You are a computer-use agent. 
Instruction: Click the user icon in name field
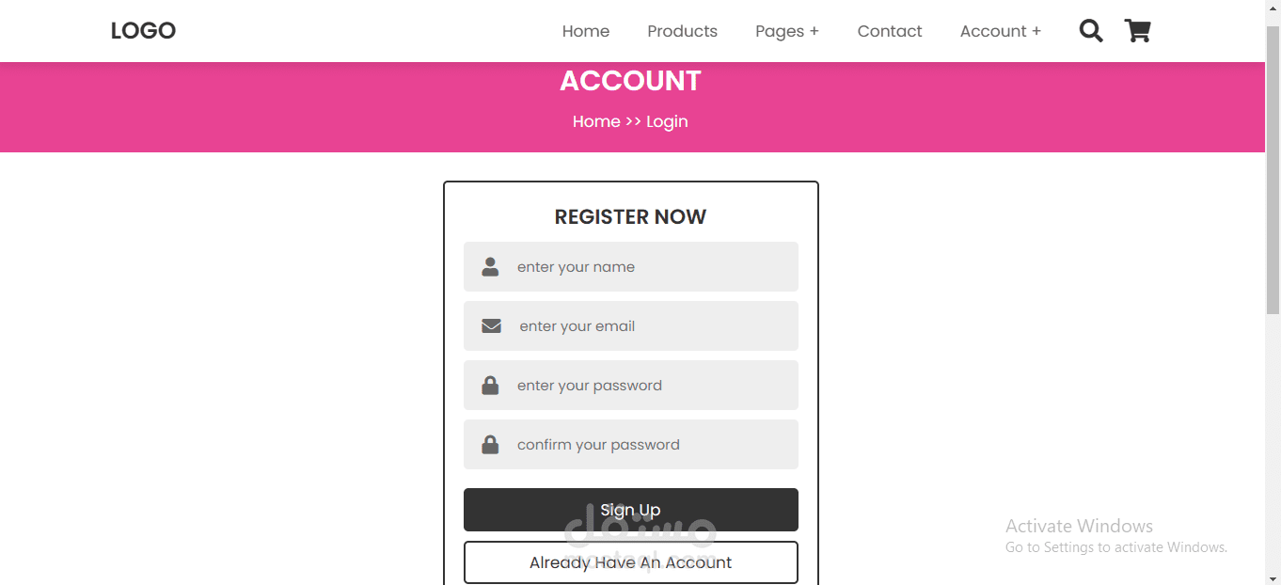click(490, 267)
